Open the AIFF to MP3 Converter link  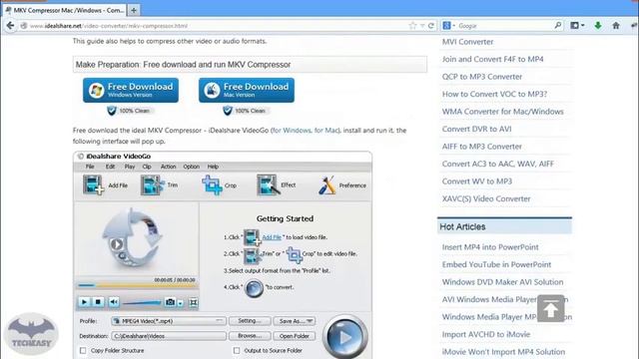point(482,147)
